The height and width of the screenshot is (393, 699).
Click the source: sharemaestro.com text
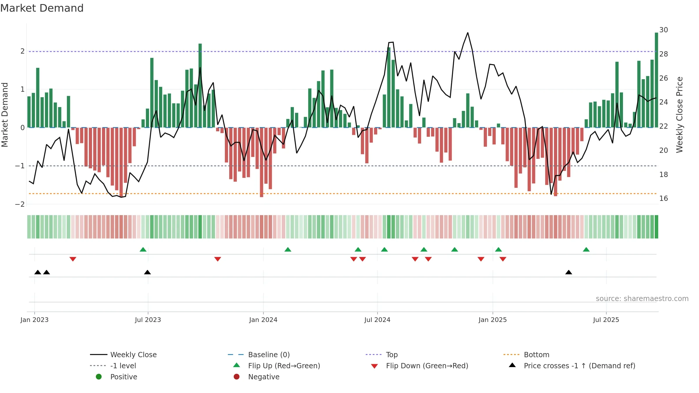coord(642,298)
